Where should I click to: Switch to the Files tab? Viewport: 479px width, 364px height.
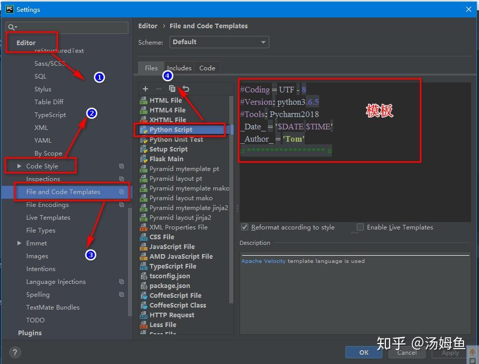[x=151, y=68]
